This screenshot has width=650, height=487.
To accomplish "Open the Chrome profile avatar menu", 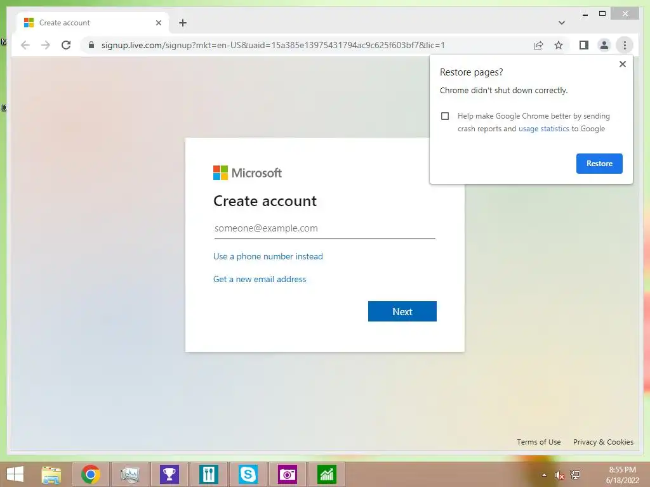I will click(604, 45).
